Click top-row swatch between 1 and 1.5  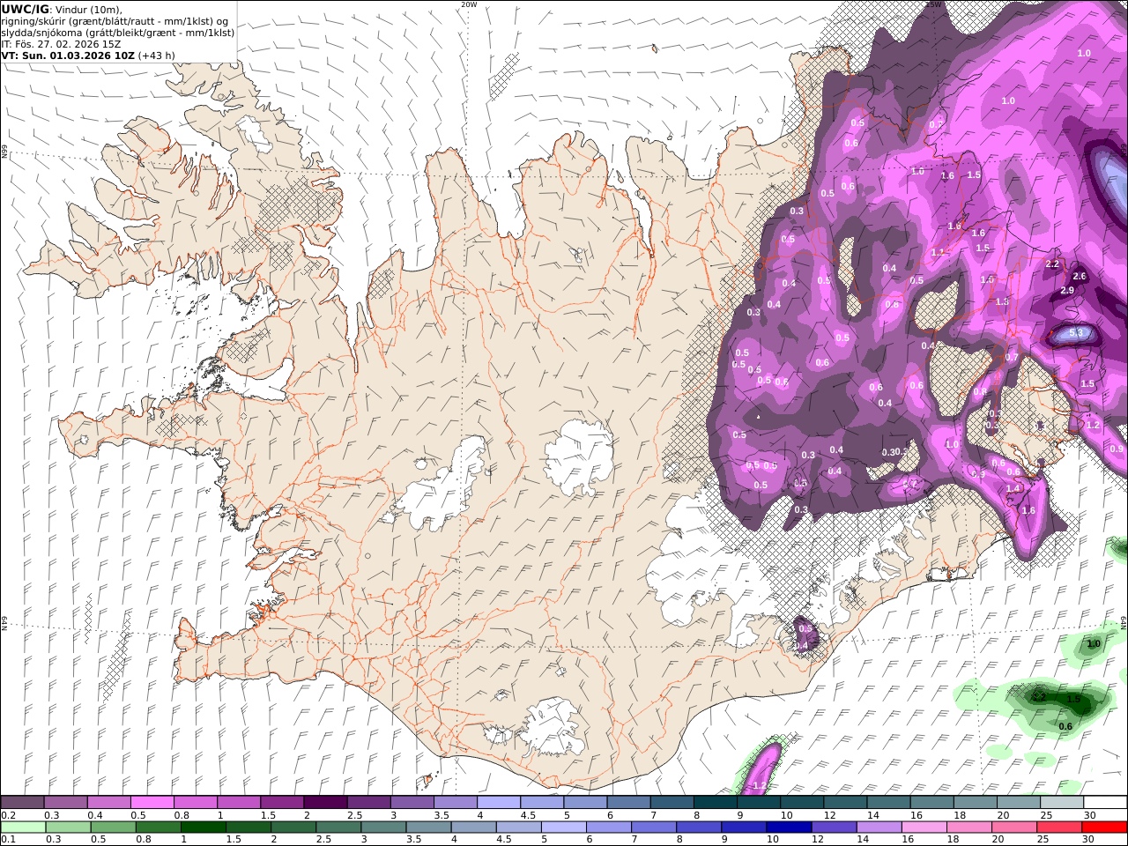[x=238, y=802]
